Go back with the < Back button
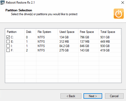The image size is (126, 101). [x=71, y=96]
